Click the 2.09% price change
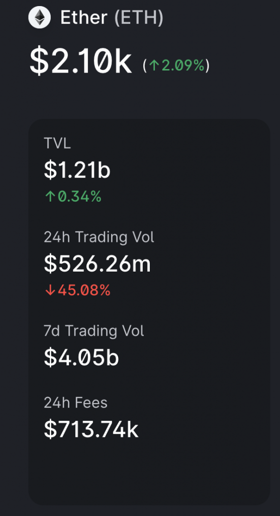Image resolution: width=280 pixels, height=516 pixels. (183, 66)
